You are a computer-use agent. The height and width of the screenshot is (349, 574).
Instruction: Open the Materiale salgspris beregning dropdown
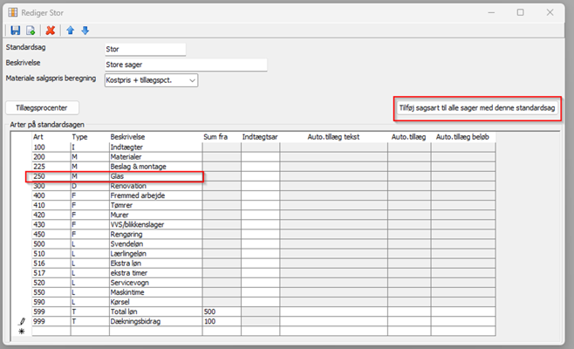[150, 80]
